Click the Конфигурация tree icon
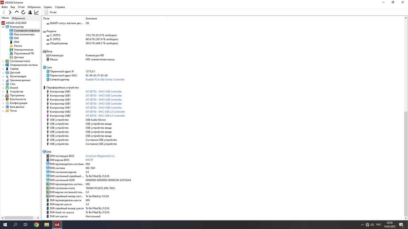This screenshot has width=408, height=229. point(7,103)
